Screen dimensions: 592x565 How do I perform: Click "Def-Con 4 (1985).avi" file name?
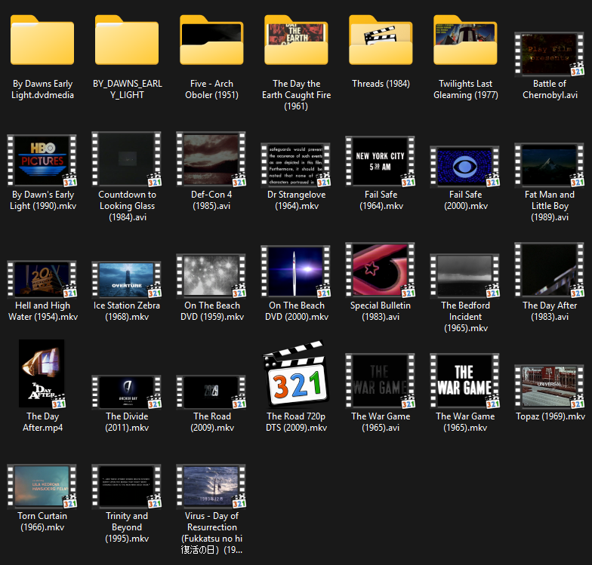211,200
